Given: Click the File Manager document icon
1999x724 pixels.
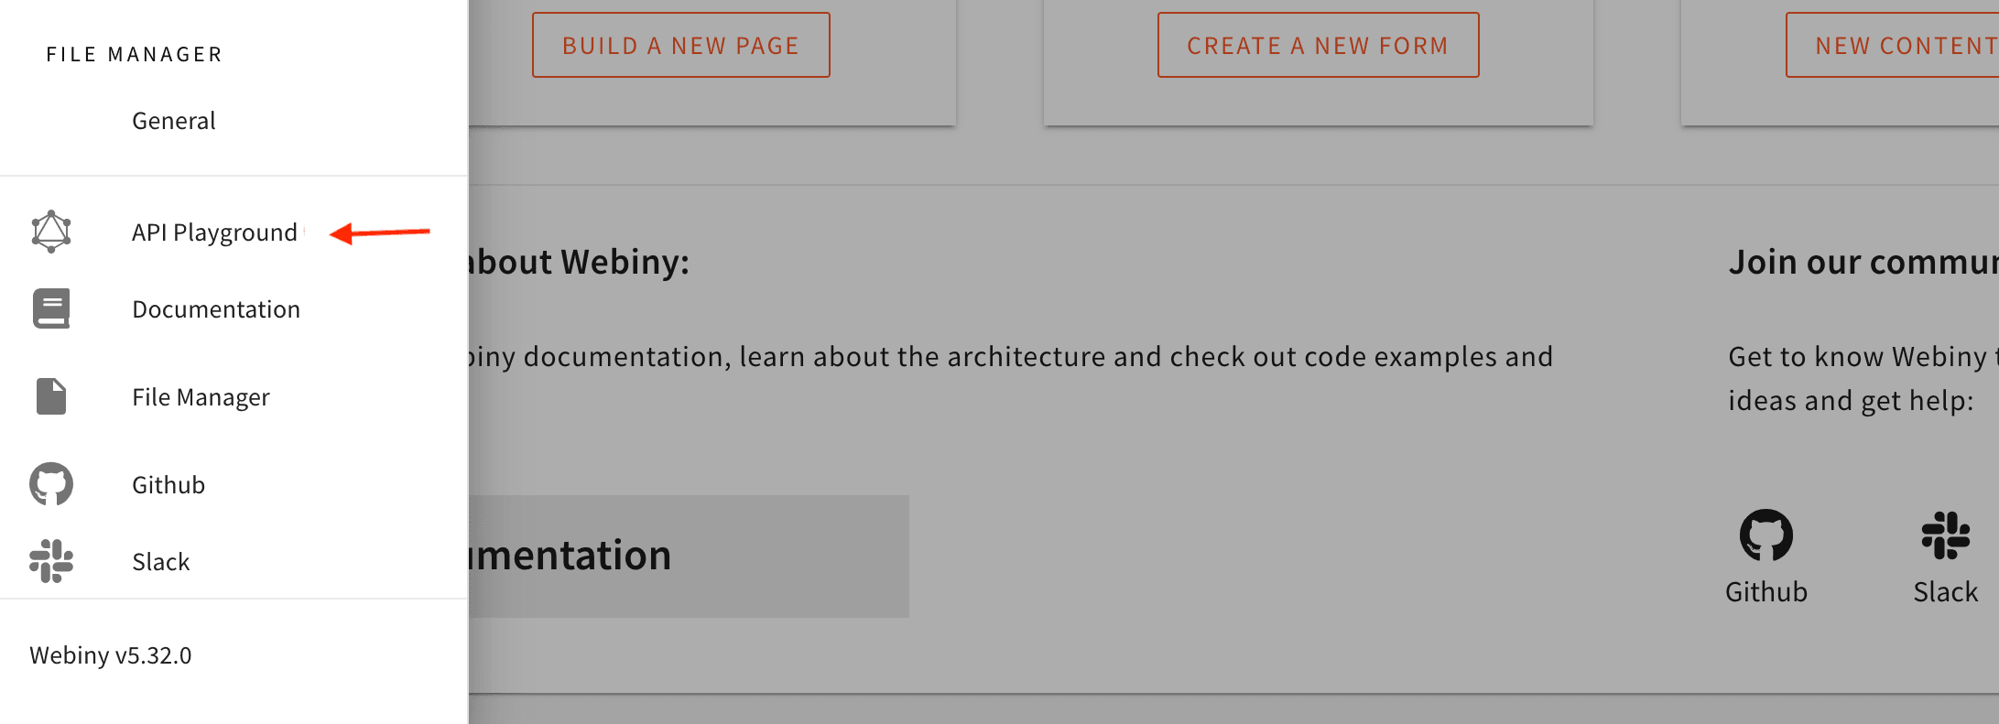Looking at the screenshot, I should tap(51, 396).
